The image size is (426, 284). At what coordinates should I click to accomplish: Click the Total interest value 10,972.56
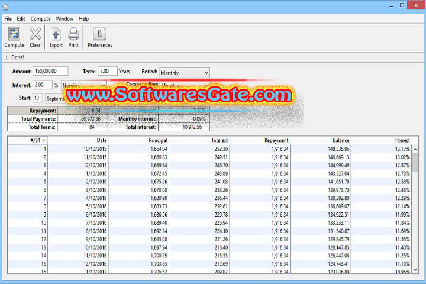click(x=192, y=127)
